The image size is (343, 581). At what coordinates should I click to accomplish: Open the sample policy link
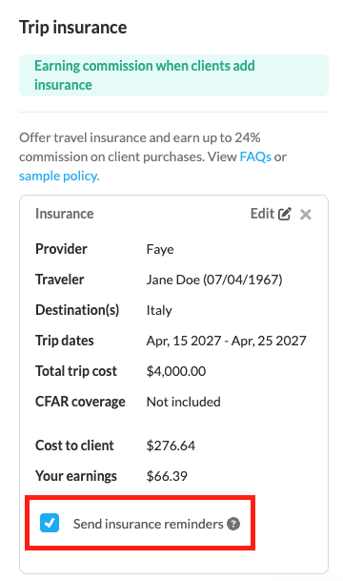pos(59,176)
